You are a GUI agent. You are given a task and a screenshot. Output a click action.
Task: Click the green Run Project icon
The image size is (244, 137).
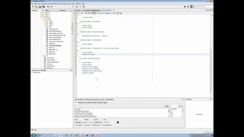coord(80,7)
